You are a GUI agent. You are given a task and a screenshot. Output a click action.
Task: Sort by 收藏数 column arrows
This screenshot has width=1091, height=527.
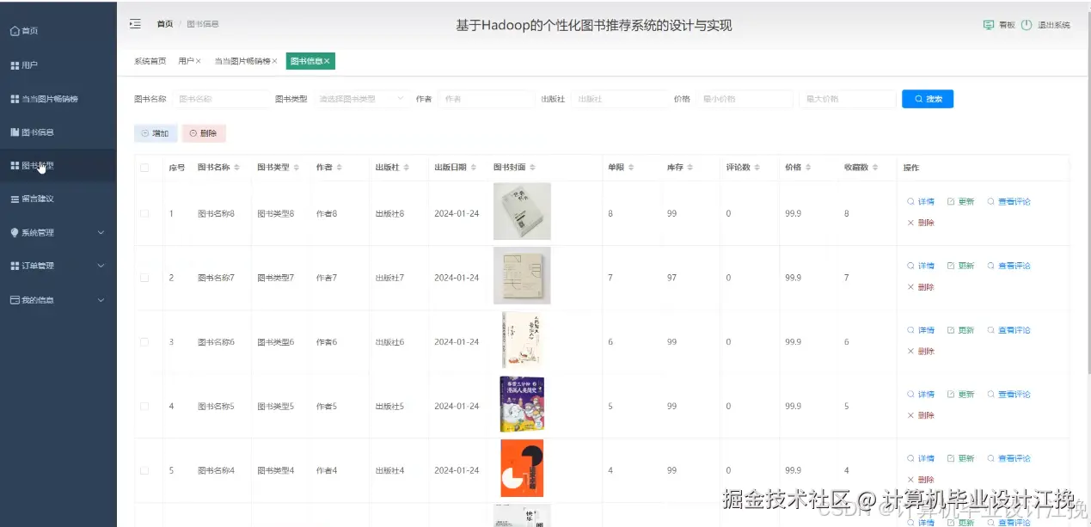pos(876,168)
